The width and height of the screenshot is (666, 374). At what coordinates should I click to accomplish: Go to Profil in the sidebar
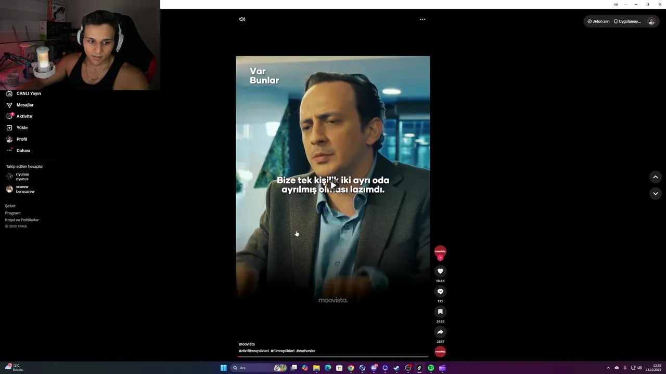17,139
